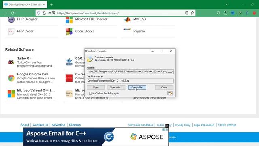Enable Don't show this dialog again
Viewport: 259px width, 146px height.
[91, 93]
